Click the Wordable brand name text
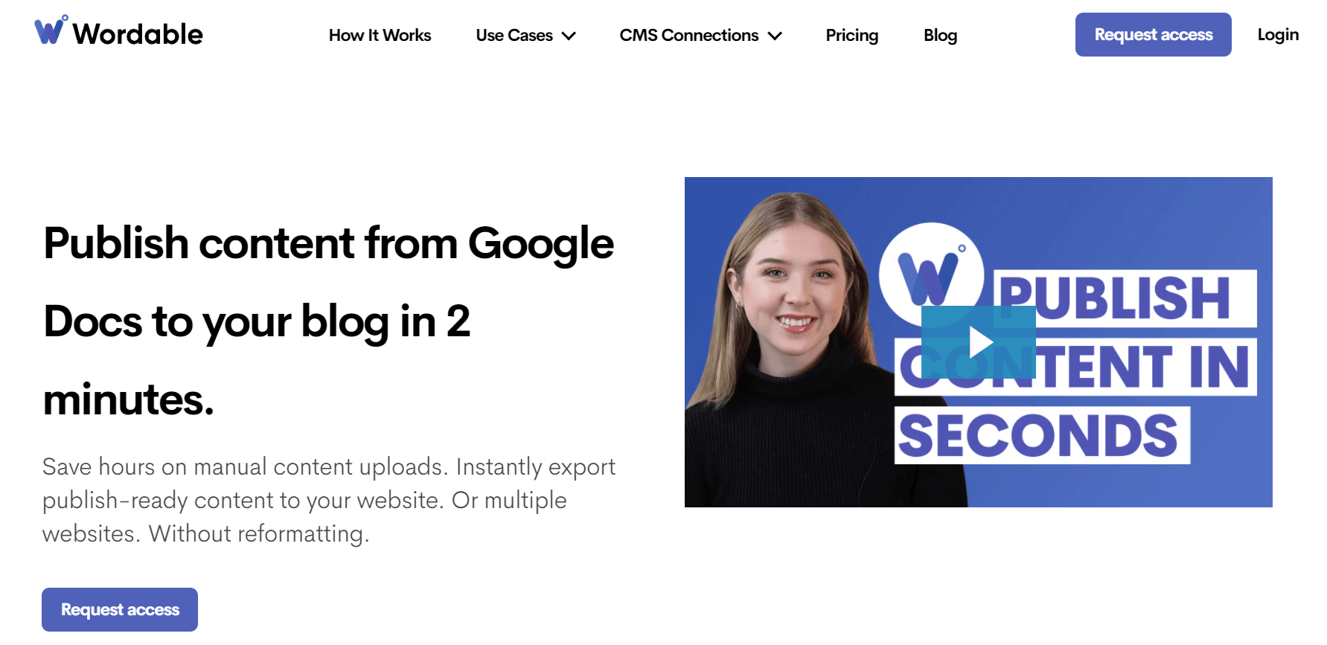The image size is (1327, 645). [x=138, y=34]
